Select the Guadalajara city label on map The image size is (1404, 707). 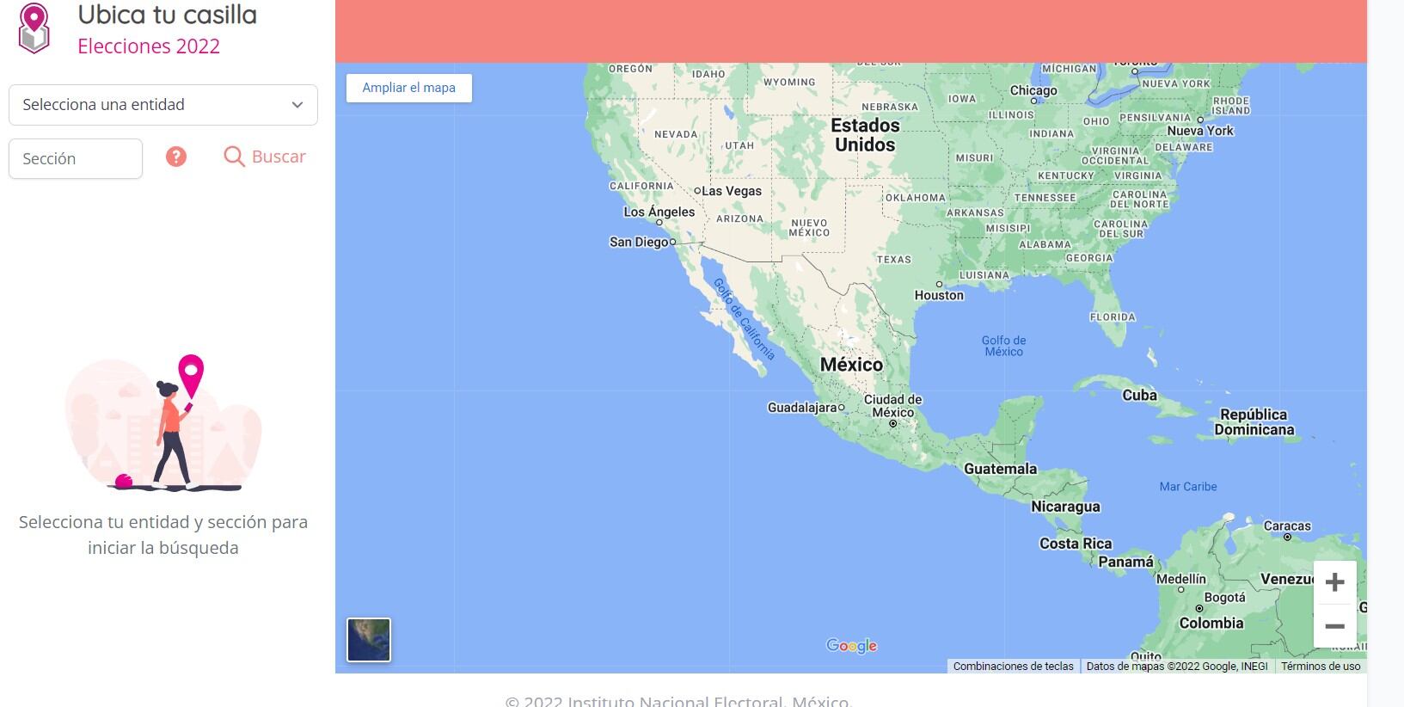(x=801, y=408)
